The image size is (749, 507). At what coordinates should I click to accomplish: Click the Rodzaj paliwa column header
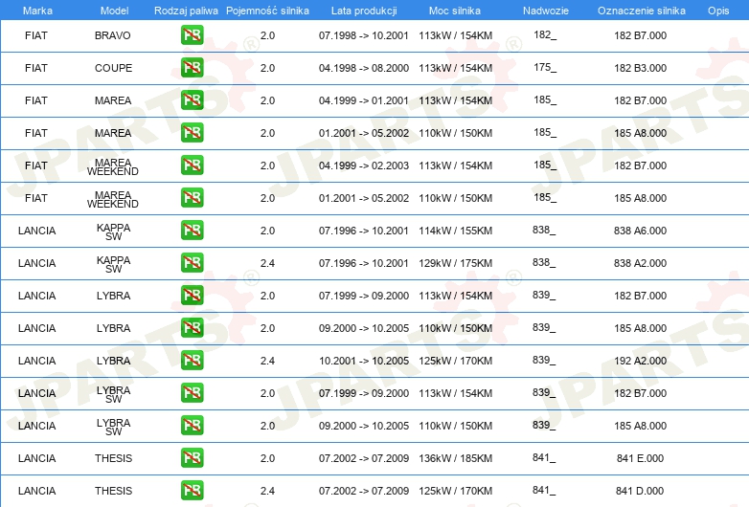(x=186, y=11)
